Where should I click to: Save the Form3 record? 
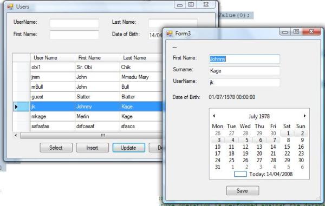tap(243, 190)
